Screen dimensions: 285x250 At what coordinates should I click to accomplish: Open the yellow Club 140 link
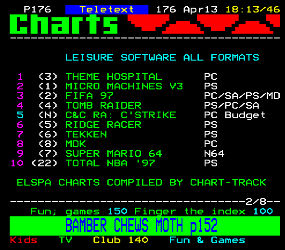coord(120,240)
